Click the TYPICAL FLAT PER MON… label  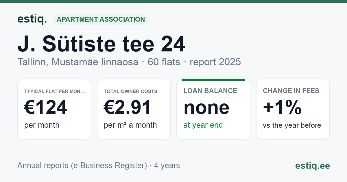coord(55,91)
